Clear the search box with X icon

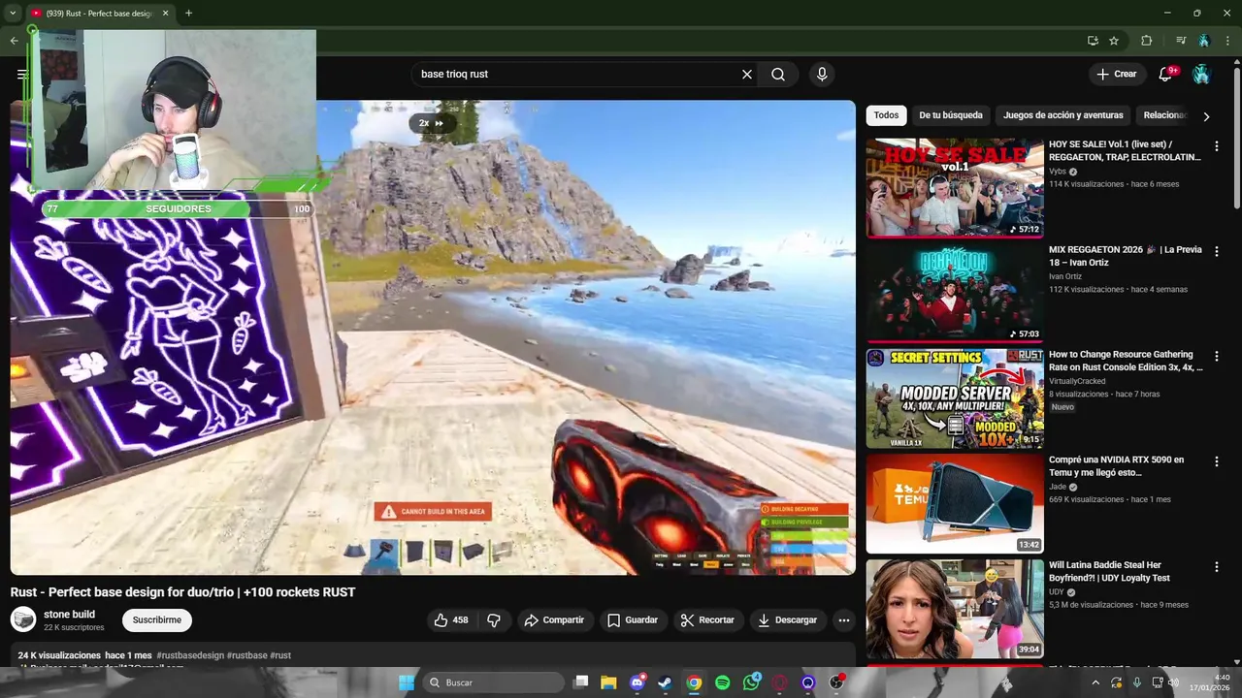(x=747, y=74)
